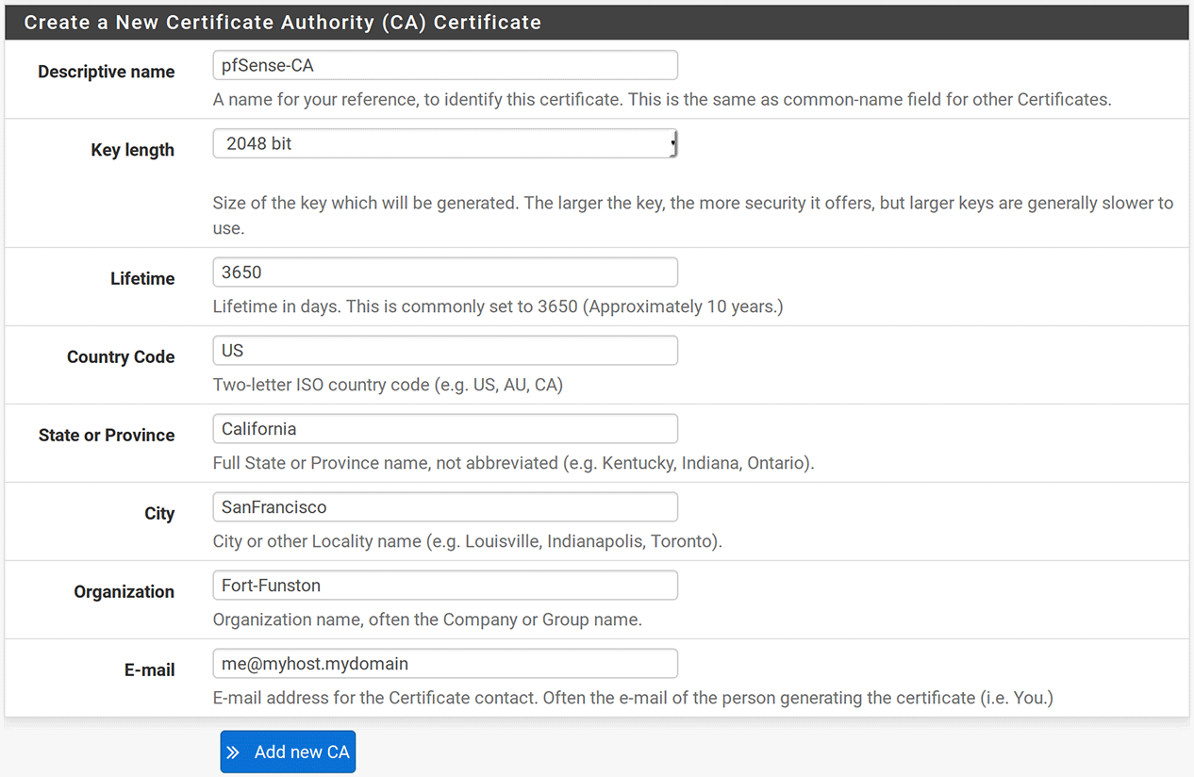Click the Organization label
The image size is (1194, 777).
[124, 592]
